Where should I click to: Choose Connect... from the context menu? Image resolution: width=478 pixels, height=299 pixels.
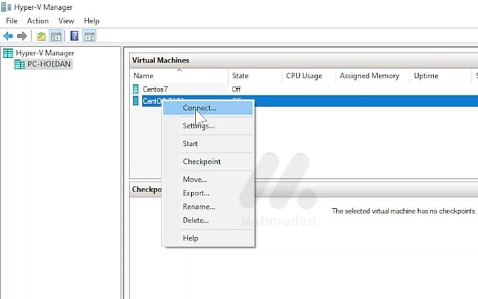[199, 108]
